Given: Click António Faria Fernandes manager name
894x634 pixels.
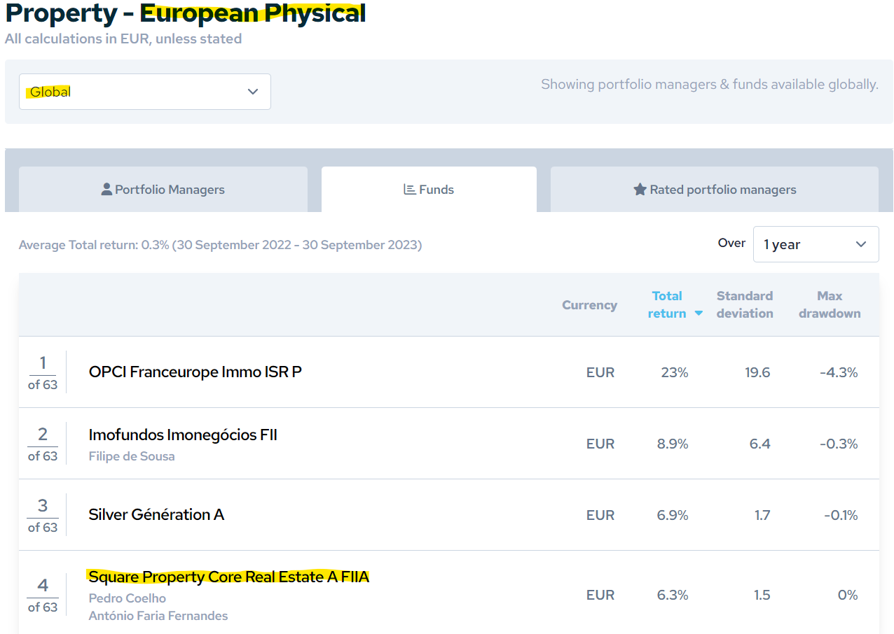Looking at the screenshot, I should [158, 616].
